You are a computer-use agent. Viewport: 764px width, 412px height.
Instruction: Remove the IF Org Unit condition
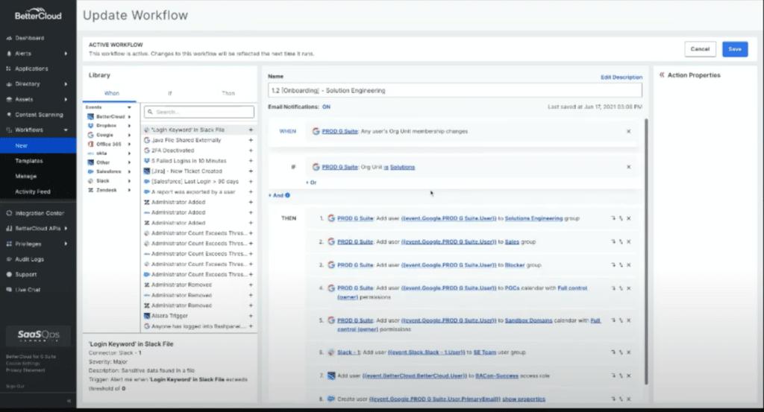[x=628, y=167]
